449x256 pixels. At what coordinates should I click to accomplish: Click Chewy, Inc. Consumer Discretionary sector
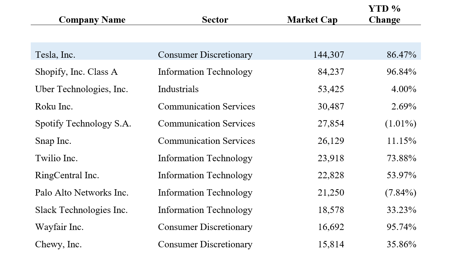coord(205,245)
